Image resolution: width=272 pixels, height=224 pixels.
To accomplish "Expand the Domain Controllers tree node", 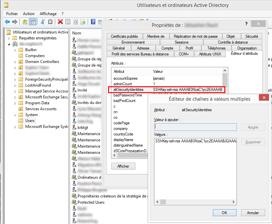I will coord(15,62).
